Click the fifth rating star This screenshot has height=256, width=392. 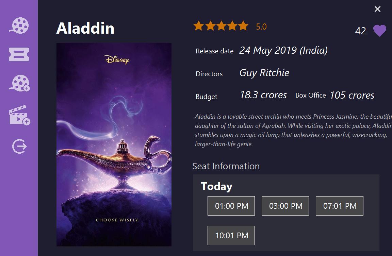click(x=243, y=26)
